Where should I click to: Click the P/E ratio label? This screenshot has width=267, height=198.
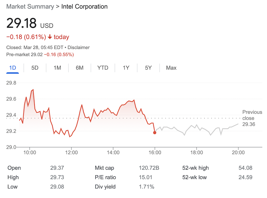[x=105, y=177]
